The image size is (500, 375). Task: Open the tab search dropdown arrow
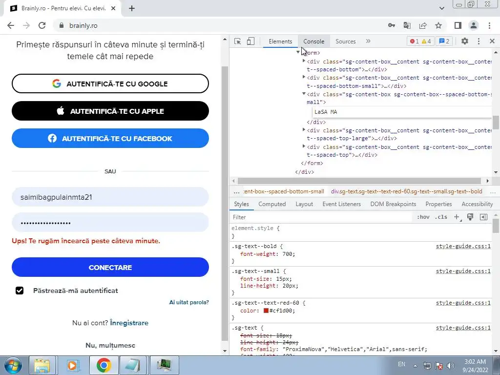point(441,8)
